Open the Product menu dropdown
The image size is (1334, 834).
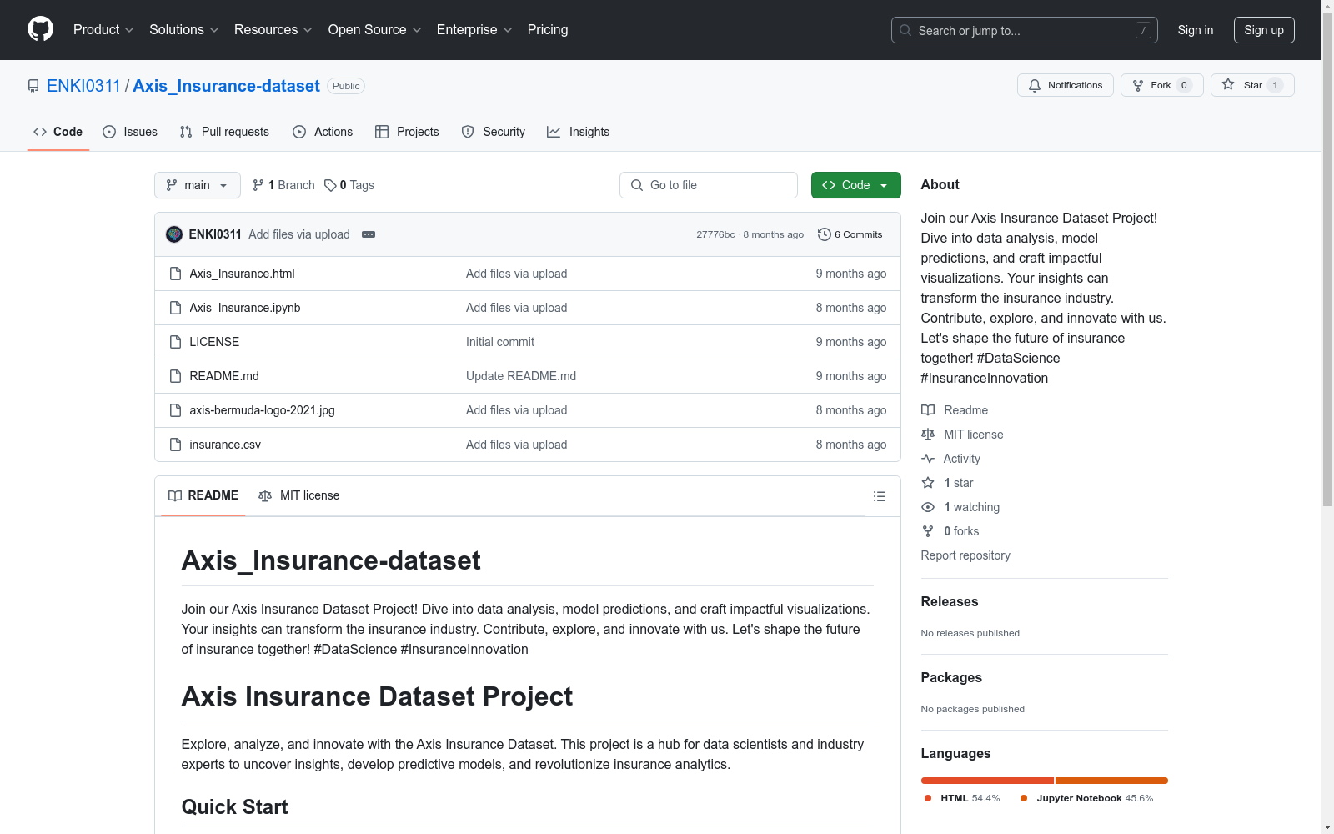click(103, 29)
